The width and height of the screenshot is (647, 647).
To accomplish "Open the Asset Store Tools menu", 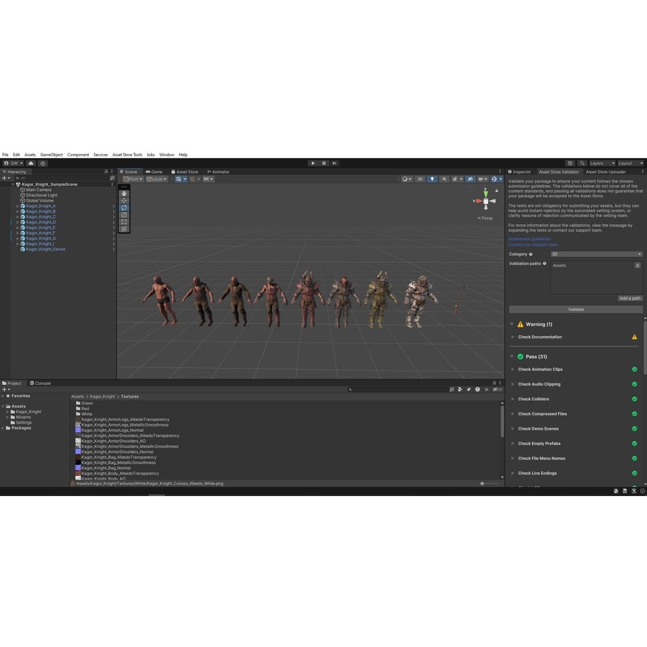I will 127,155.
